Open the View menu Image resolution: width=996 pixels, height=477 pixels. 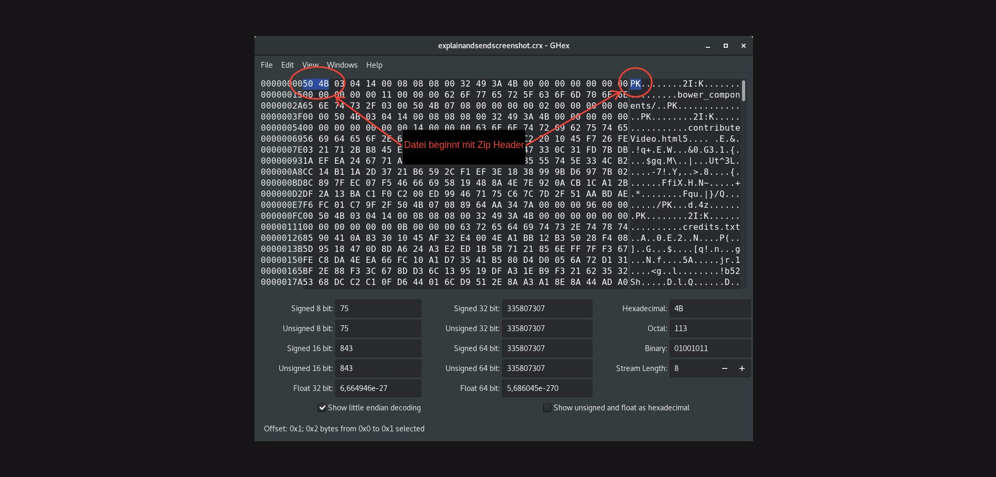click(x=310, y=65)
